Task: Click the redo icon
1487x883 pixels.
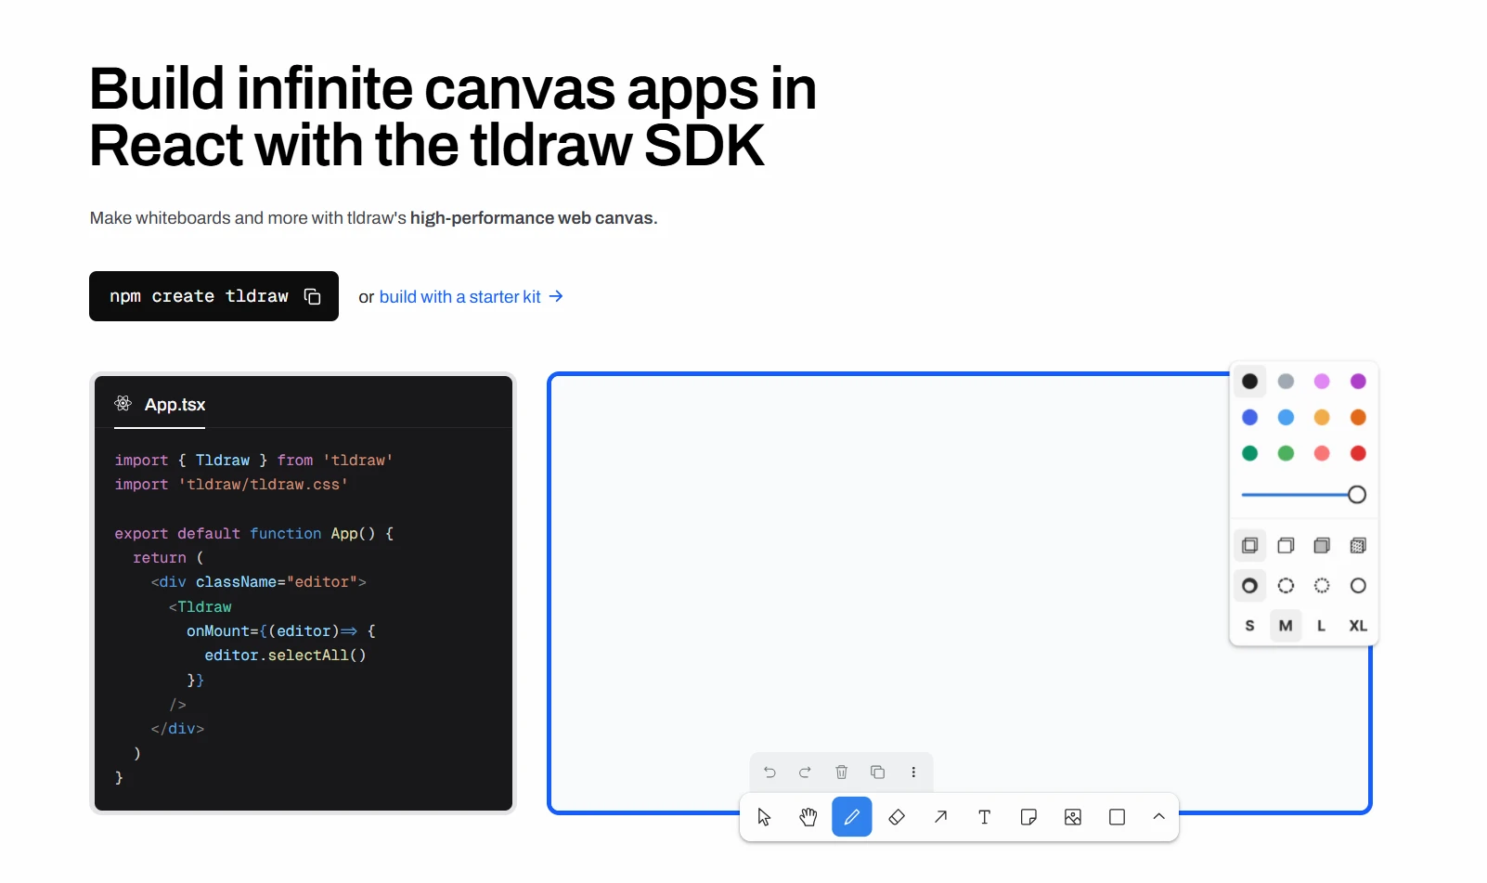Action: [x=805, y=773]
